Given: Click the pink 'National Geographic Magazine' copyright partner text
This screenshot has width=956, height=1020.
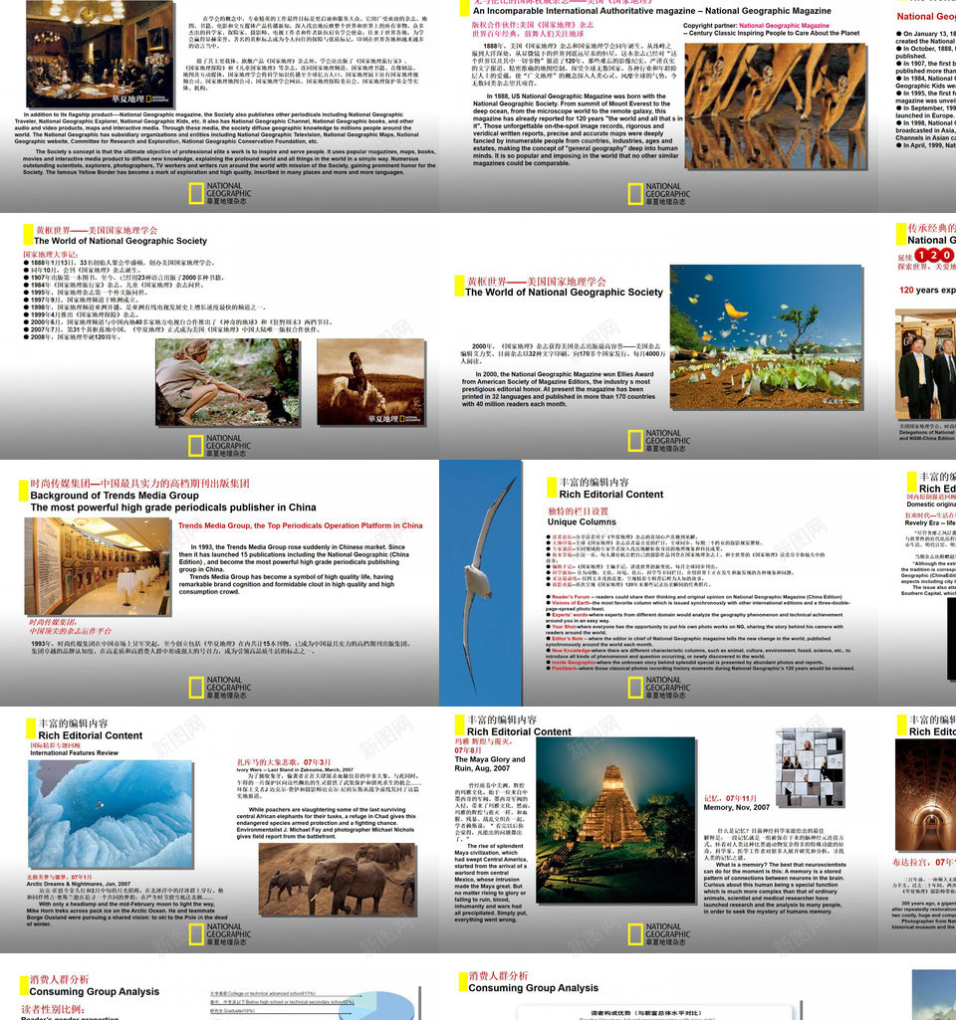Looking at the screenshot, I should coord(784,25).
